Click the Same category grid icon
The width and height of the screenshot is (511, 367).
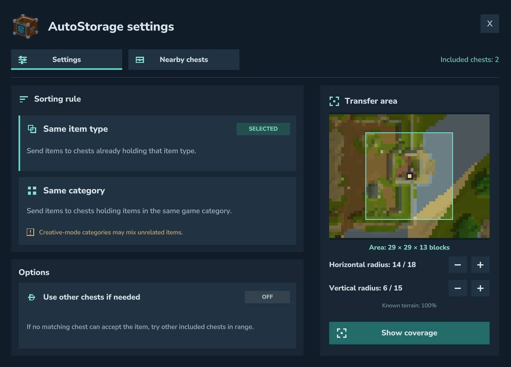32,191
